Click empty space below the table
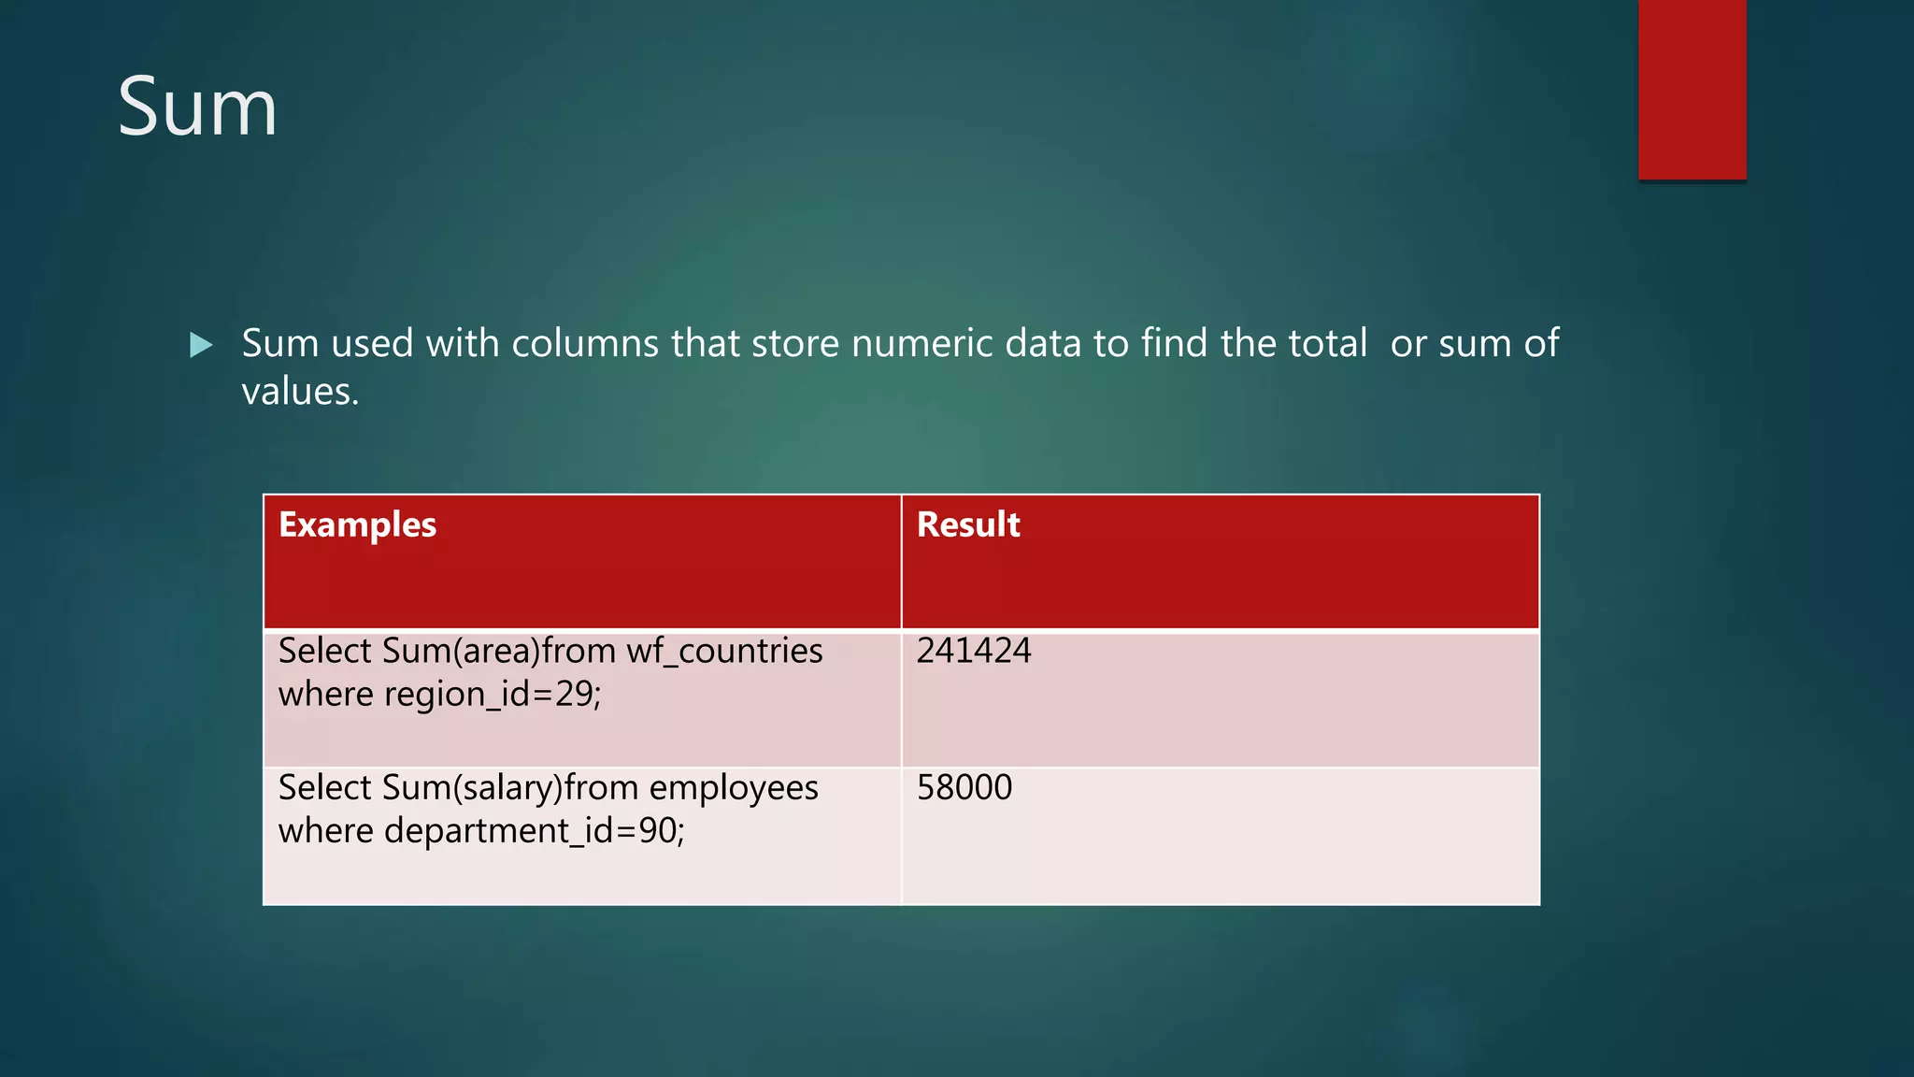The width and height of the screenshot is (1914, 1077). 901,991
